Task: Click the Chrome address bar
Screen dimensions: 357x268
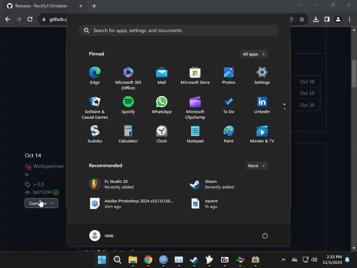Action: click(58, 19)
